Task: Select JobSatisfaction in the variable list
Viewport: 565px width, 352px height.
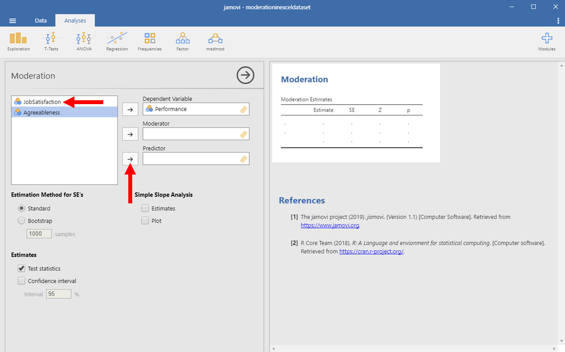Action: click(42, 102)
